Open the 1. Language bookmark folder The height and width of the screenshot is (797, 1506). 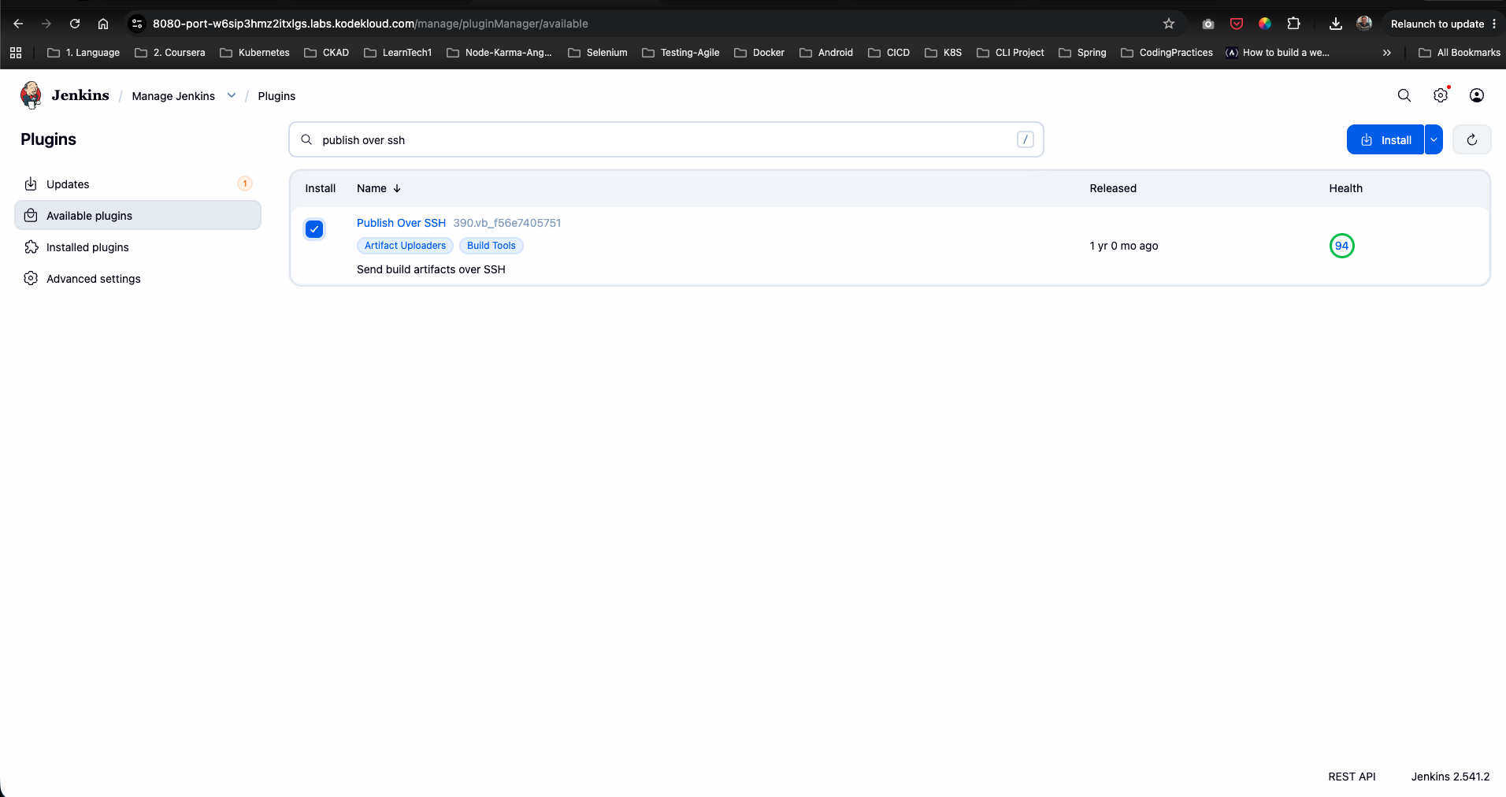click(x=83, y=53)
